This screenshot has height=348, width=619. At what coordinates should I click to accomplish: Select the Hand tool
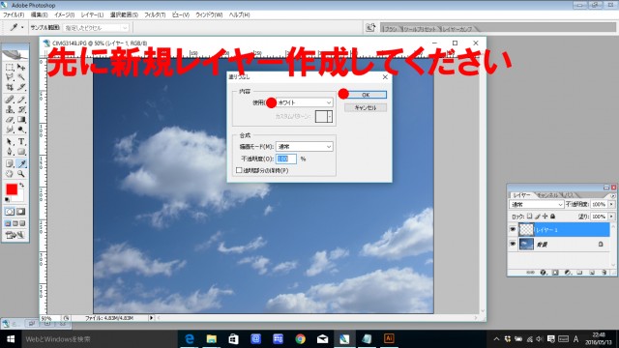click(x=10, y=174)
